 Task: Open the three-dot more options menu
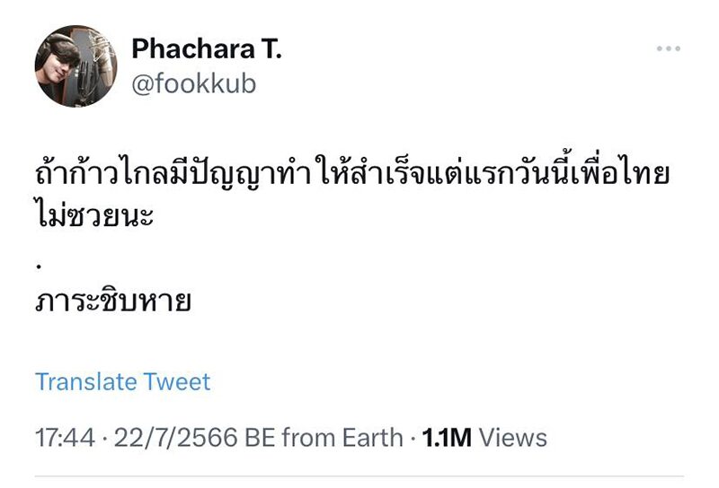[668, 48]
